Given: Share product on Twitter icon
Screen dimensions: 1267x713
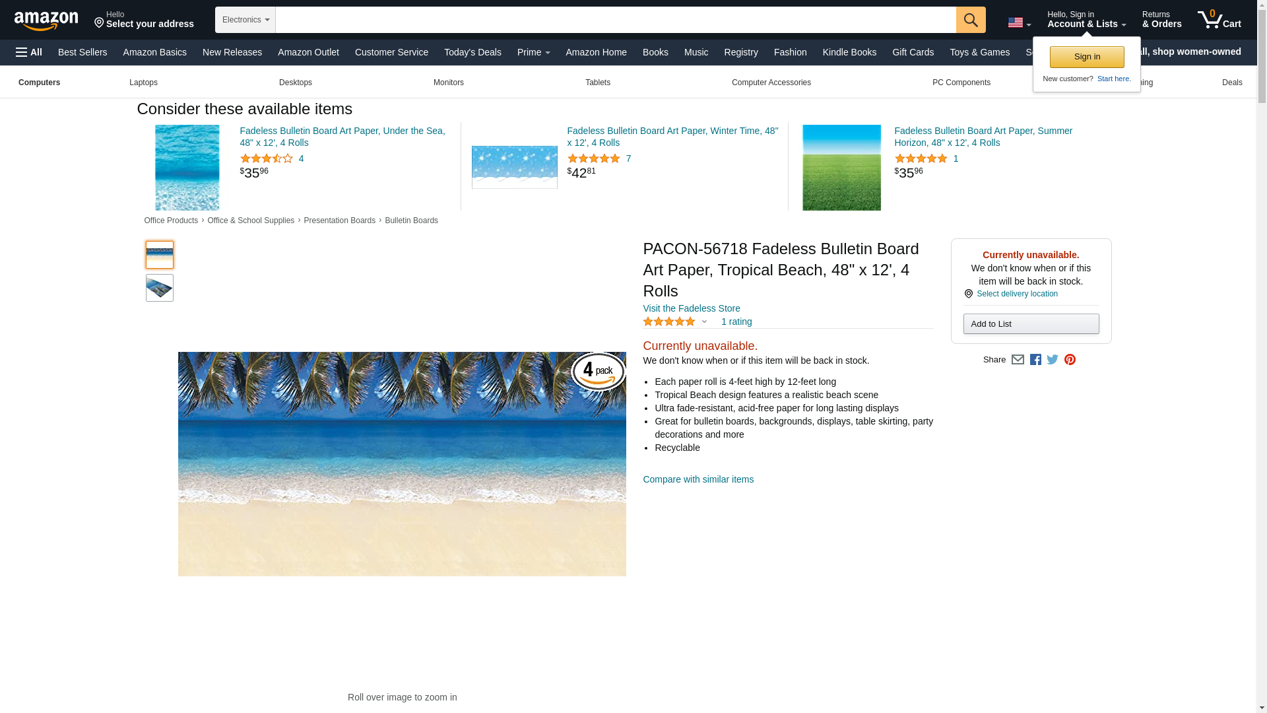Looking at the screenshot, I should (1053, 360).
